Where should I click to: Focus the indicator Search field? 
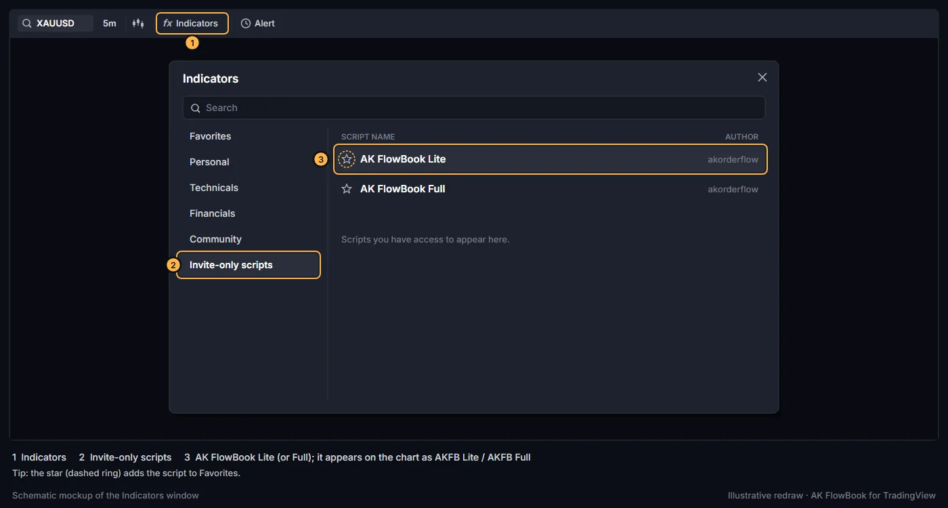tap(474, 108)
